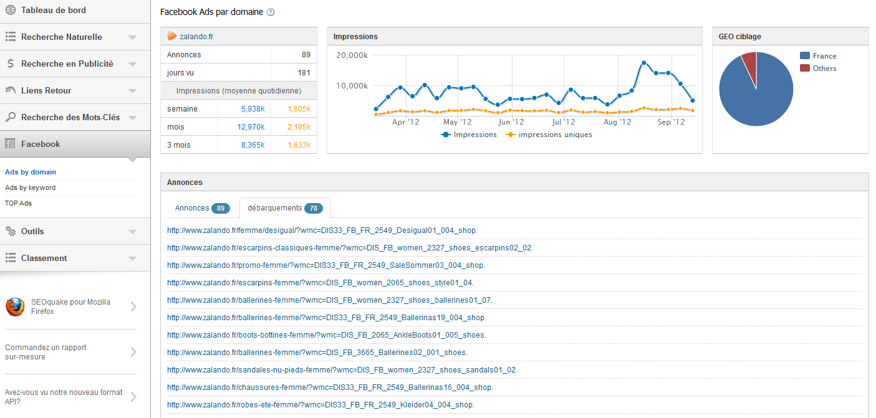Click the Aug '12 impressions peak point
876x418 pixels.
(643, 63)
